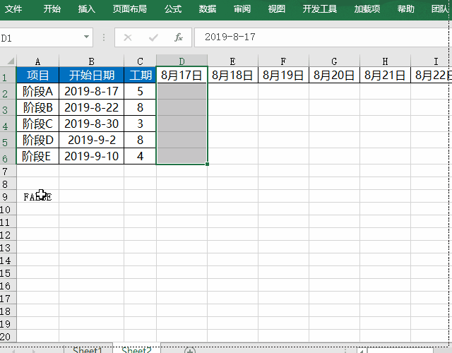Click the 8月21日 cell
Viewport: 452px width, 353px height.
coord(385,76)
